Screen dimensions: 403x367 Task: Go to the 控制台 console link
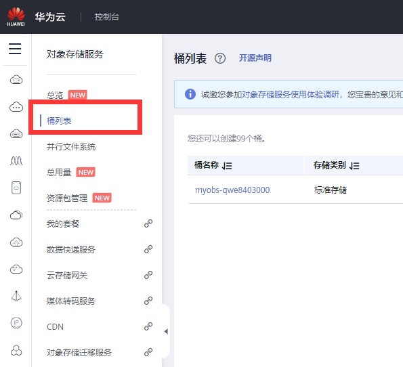coord(107,17)
